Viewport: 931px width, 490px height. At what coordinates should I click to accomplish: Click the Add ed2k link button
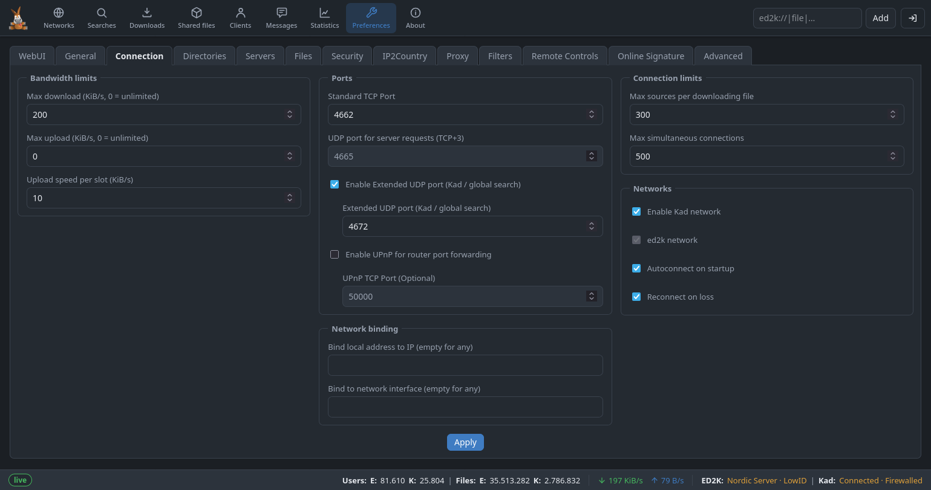point(880,18)
